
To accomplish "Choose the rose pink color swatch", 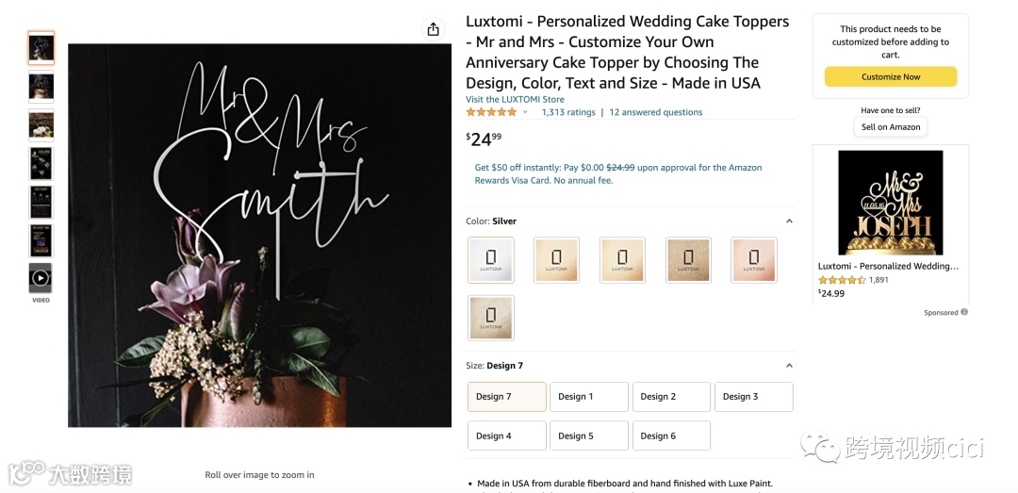I will click(754, 260).
